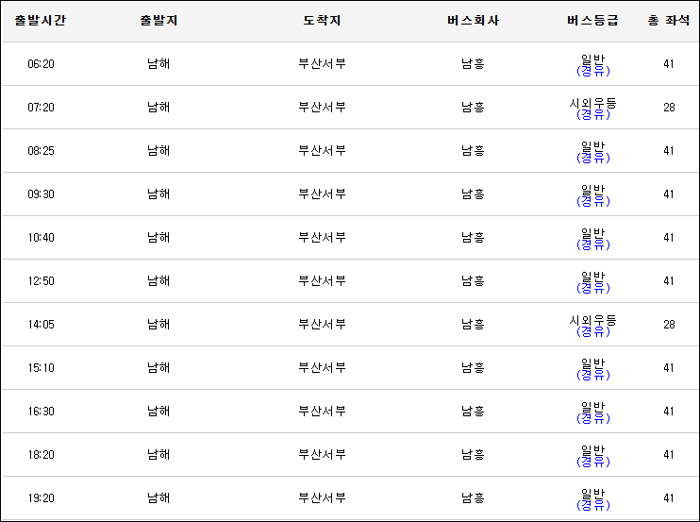Click 시외우등 grade in the 07:20 row

tap(592, 103)
